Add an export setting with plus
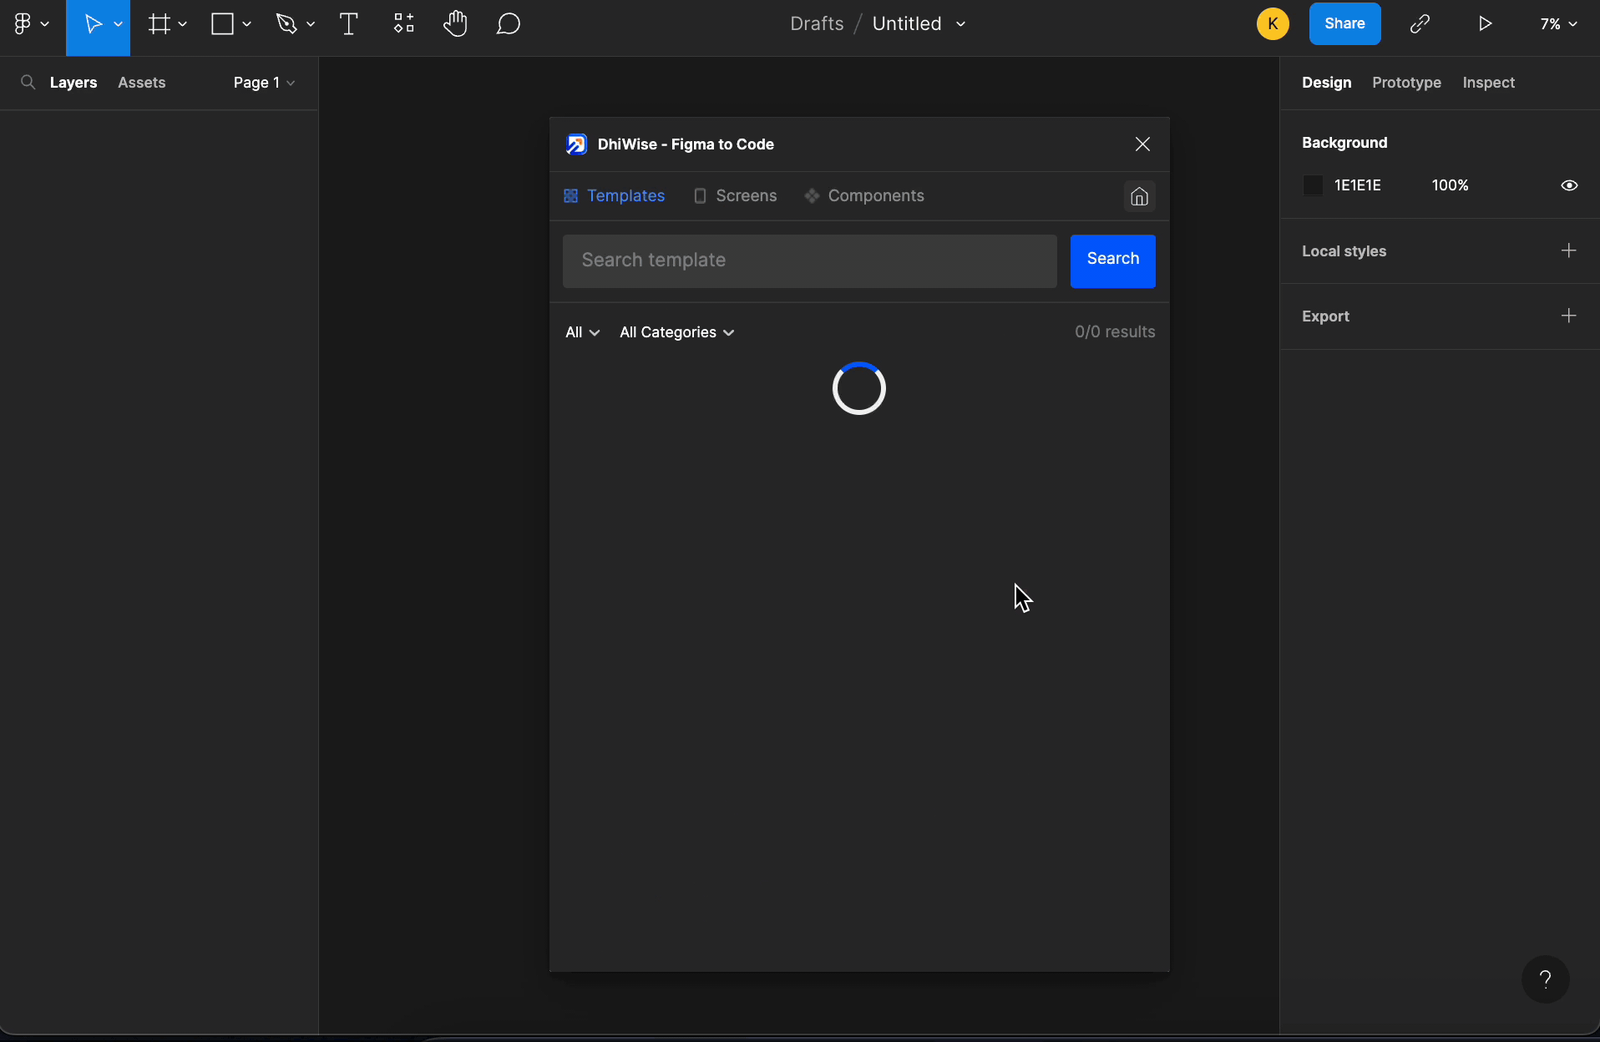 coord(1569,316)
